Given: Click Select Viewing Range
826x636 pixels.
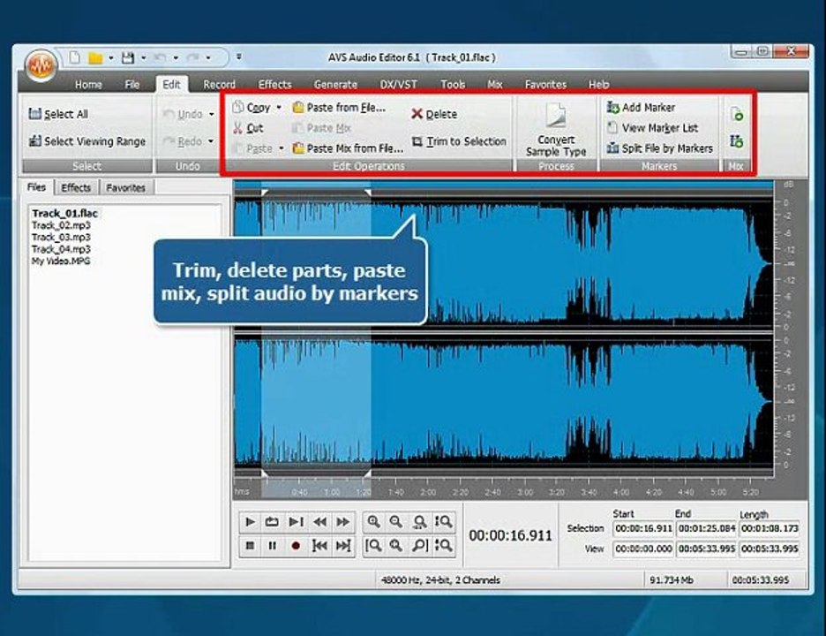Looking at the screenshot, I should tap(86, 141).
